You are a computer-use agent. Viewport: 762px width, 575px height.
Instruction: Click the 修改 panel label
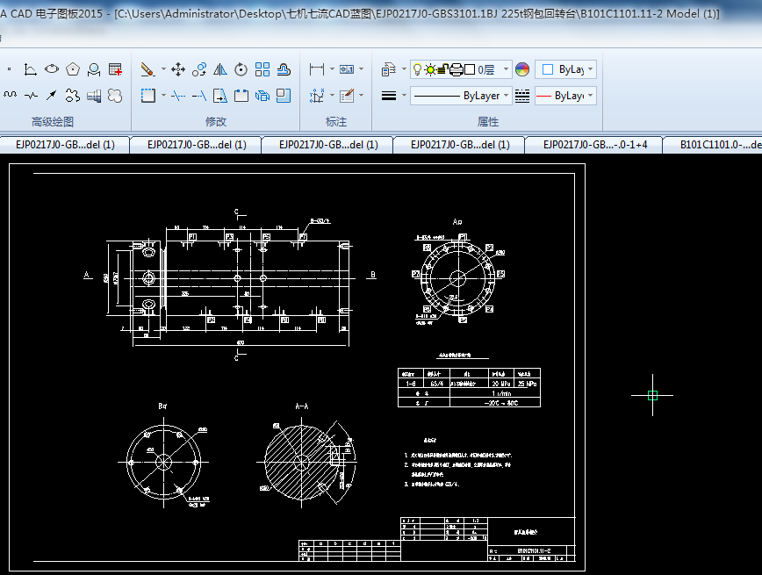click(x=216, y=121)
